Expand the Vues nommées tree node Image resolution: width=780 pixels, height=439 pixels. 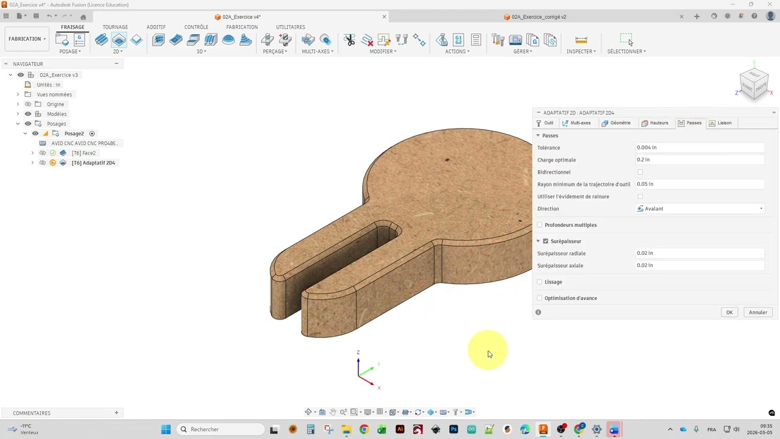pyautogui.click(x=18, y=95)
